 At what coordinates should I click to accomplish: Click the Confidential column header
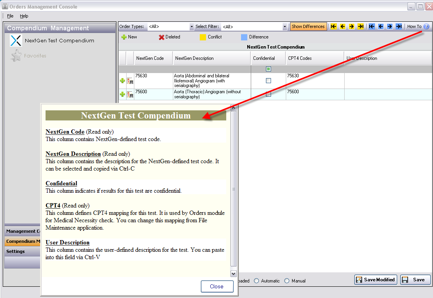coord(268,58)
